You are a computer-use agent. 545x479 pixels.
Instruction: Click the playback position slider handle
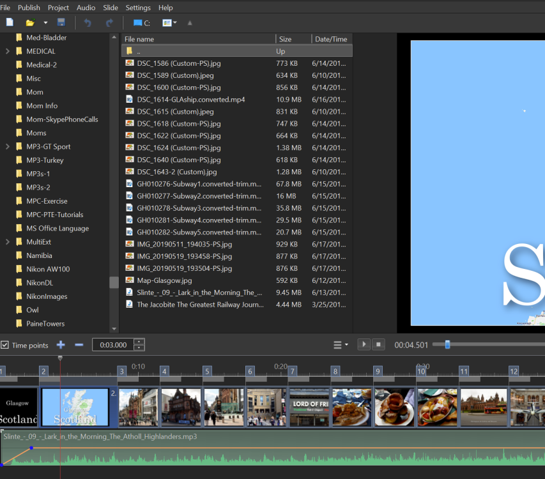(447, 345)
